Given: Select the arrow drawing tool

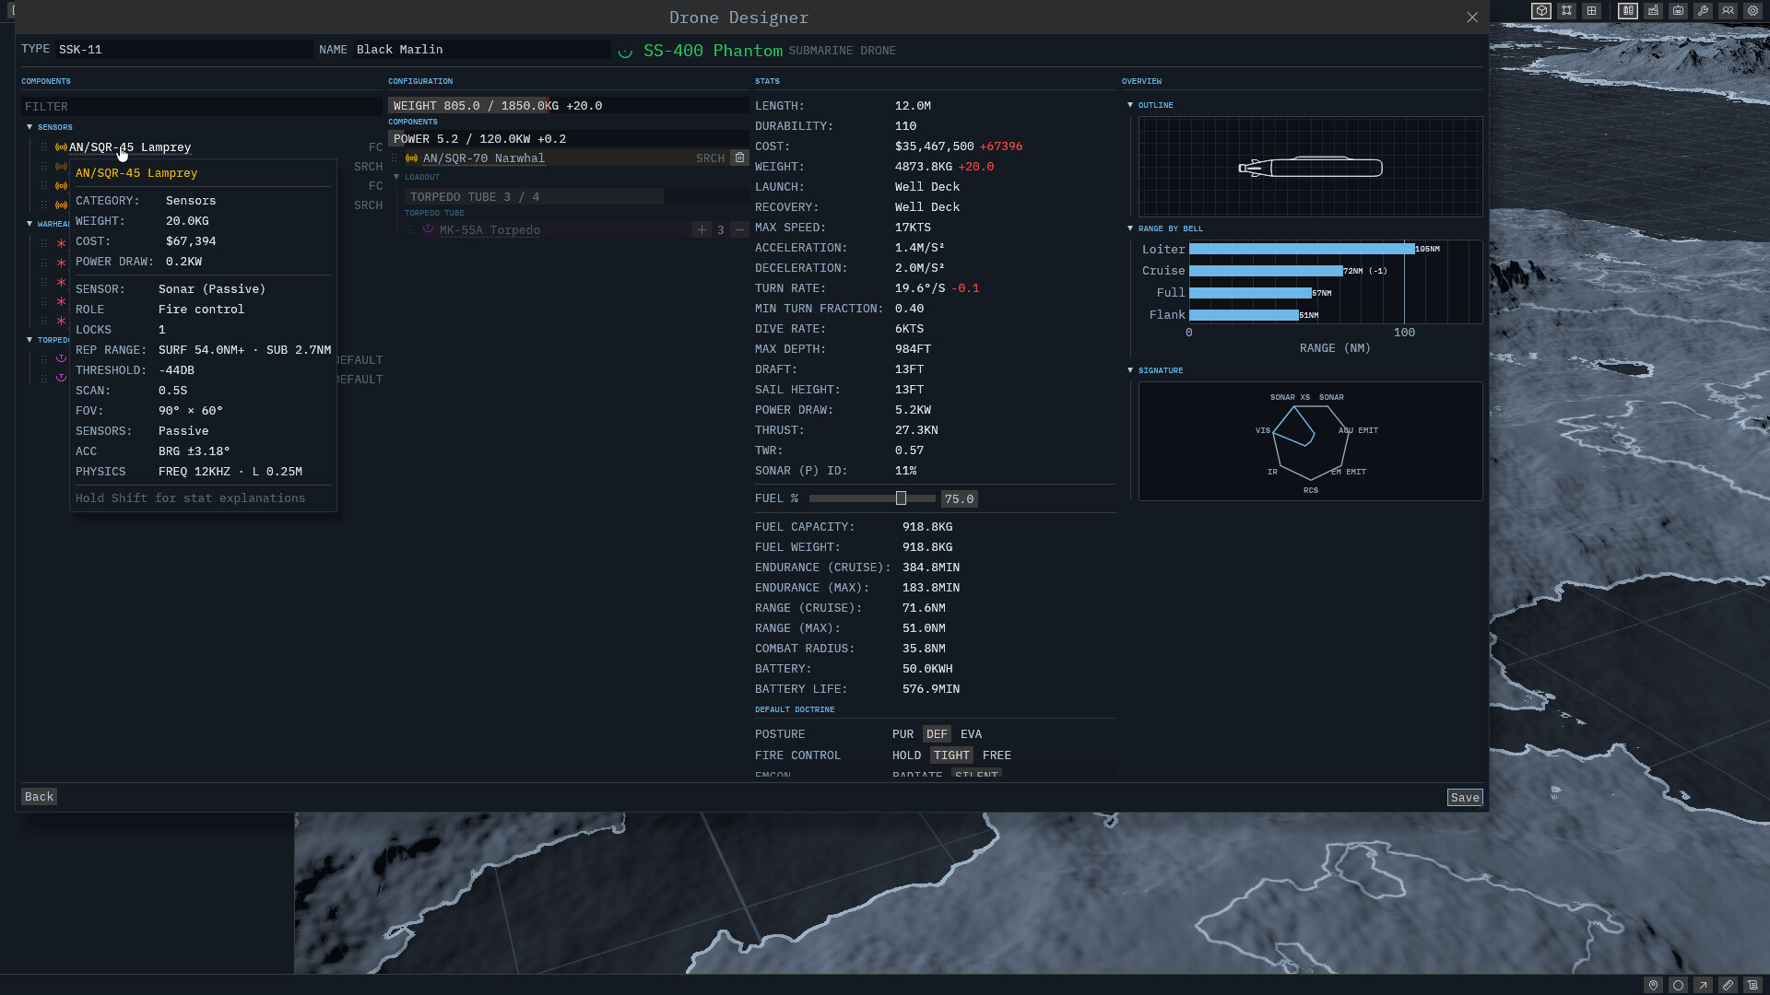Looking at the screenshot, I should click(1703, 985).
